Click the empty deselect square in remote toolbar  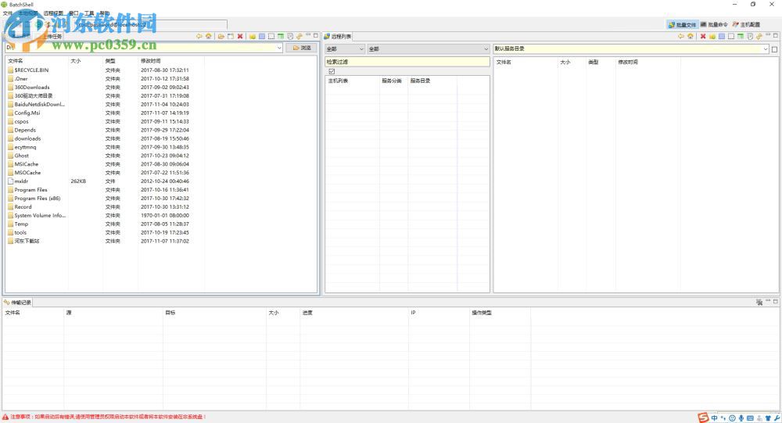point(731,37)
